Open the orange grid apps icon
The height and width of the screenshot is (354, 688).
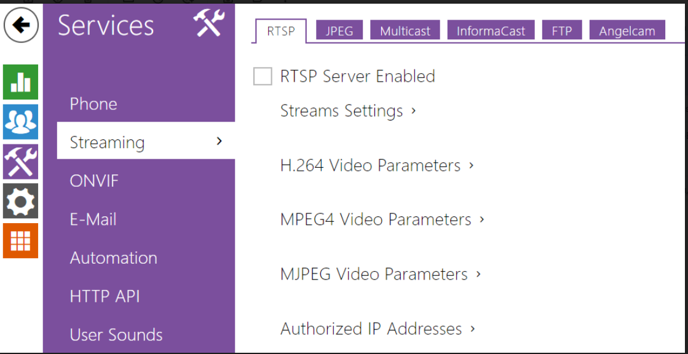20,240
